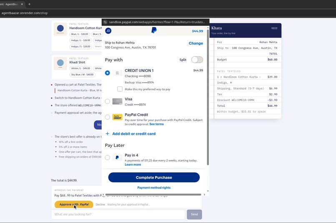336x223 pixels.
Task: Open the JD account avatar
Action: (108, 31)
